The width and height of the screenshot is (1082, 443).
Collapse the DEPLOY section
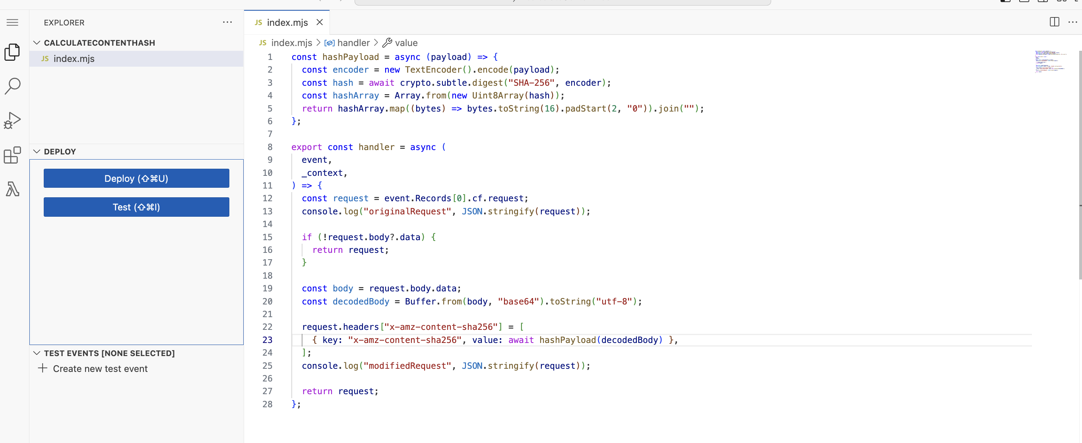click(x=37, y=152)
